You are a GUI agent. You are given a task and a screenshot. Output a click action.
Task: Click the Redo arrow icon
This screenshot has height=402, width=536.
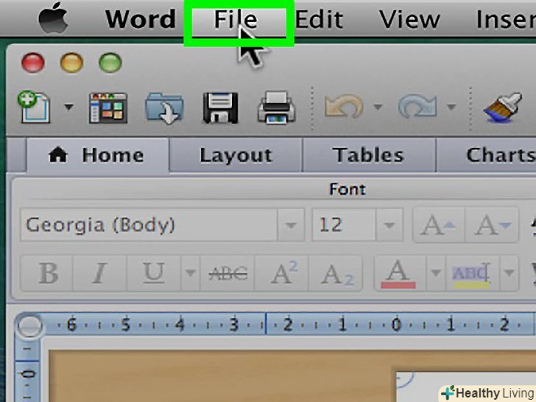[417, 107]
